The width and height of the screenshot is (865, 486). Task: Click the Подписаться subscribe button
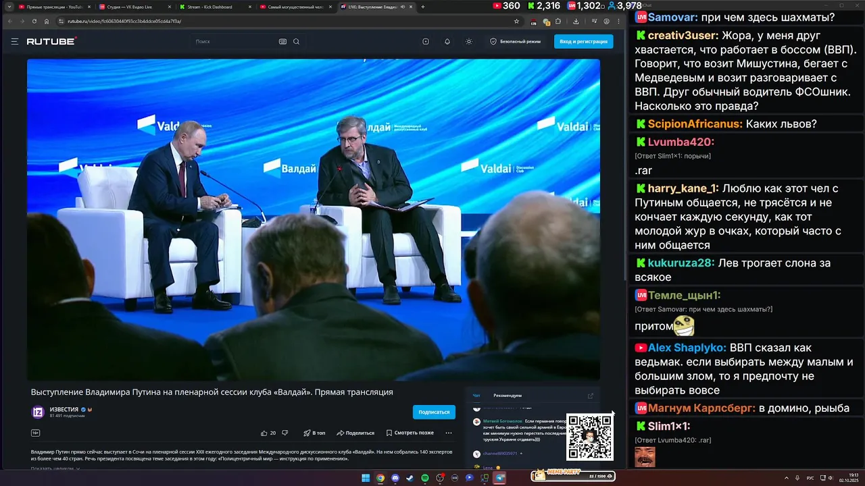coord(434,412)
